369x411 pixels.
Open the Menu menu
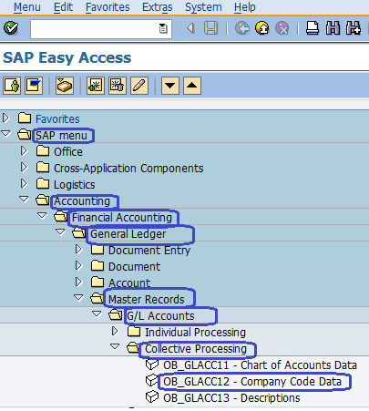coord(27,7)
